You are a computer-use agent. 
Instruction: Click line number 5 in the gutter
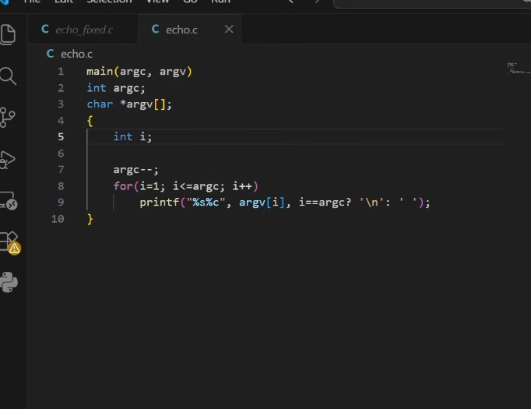tap(61, 136)
